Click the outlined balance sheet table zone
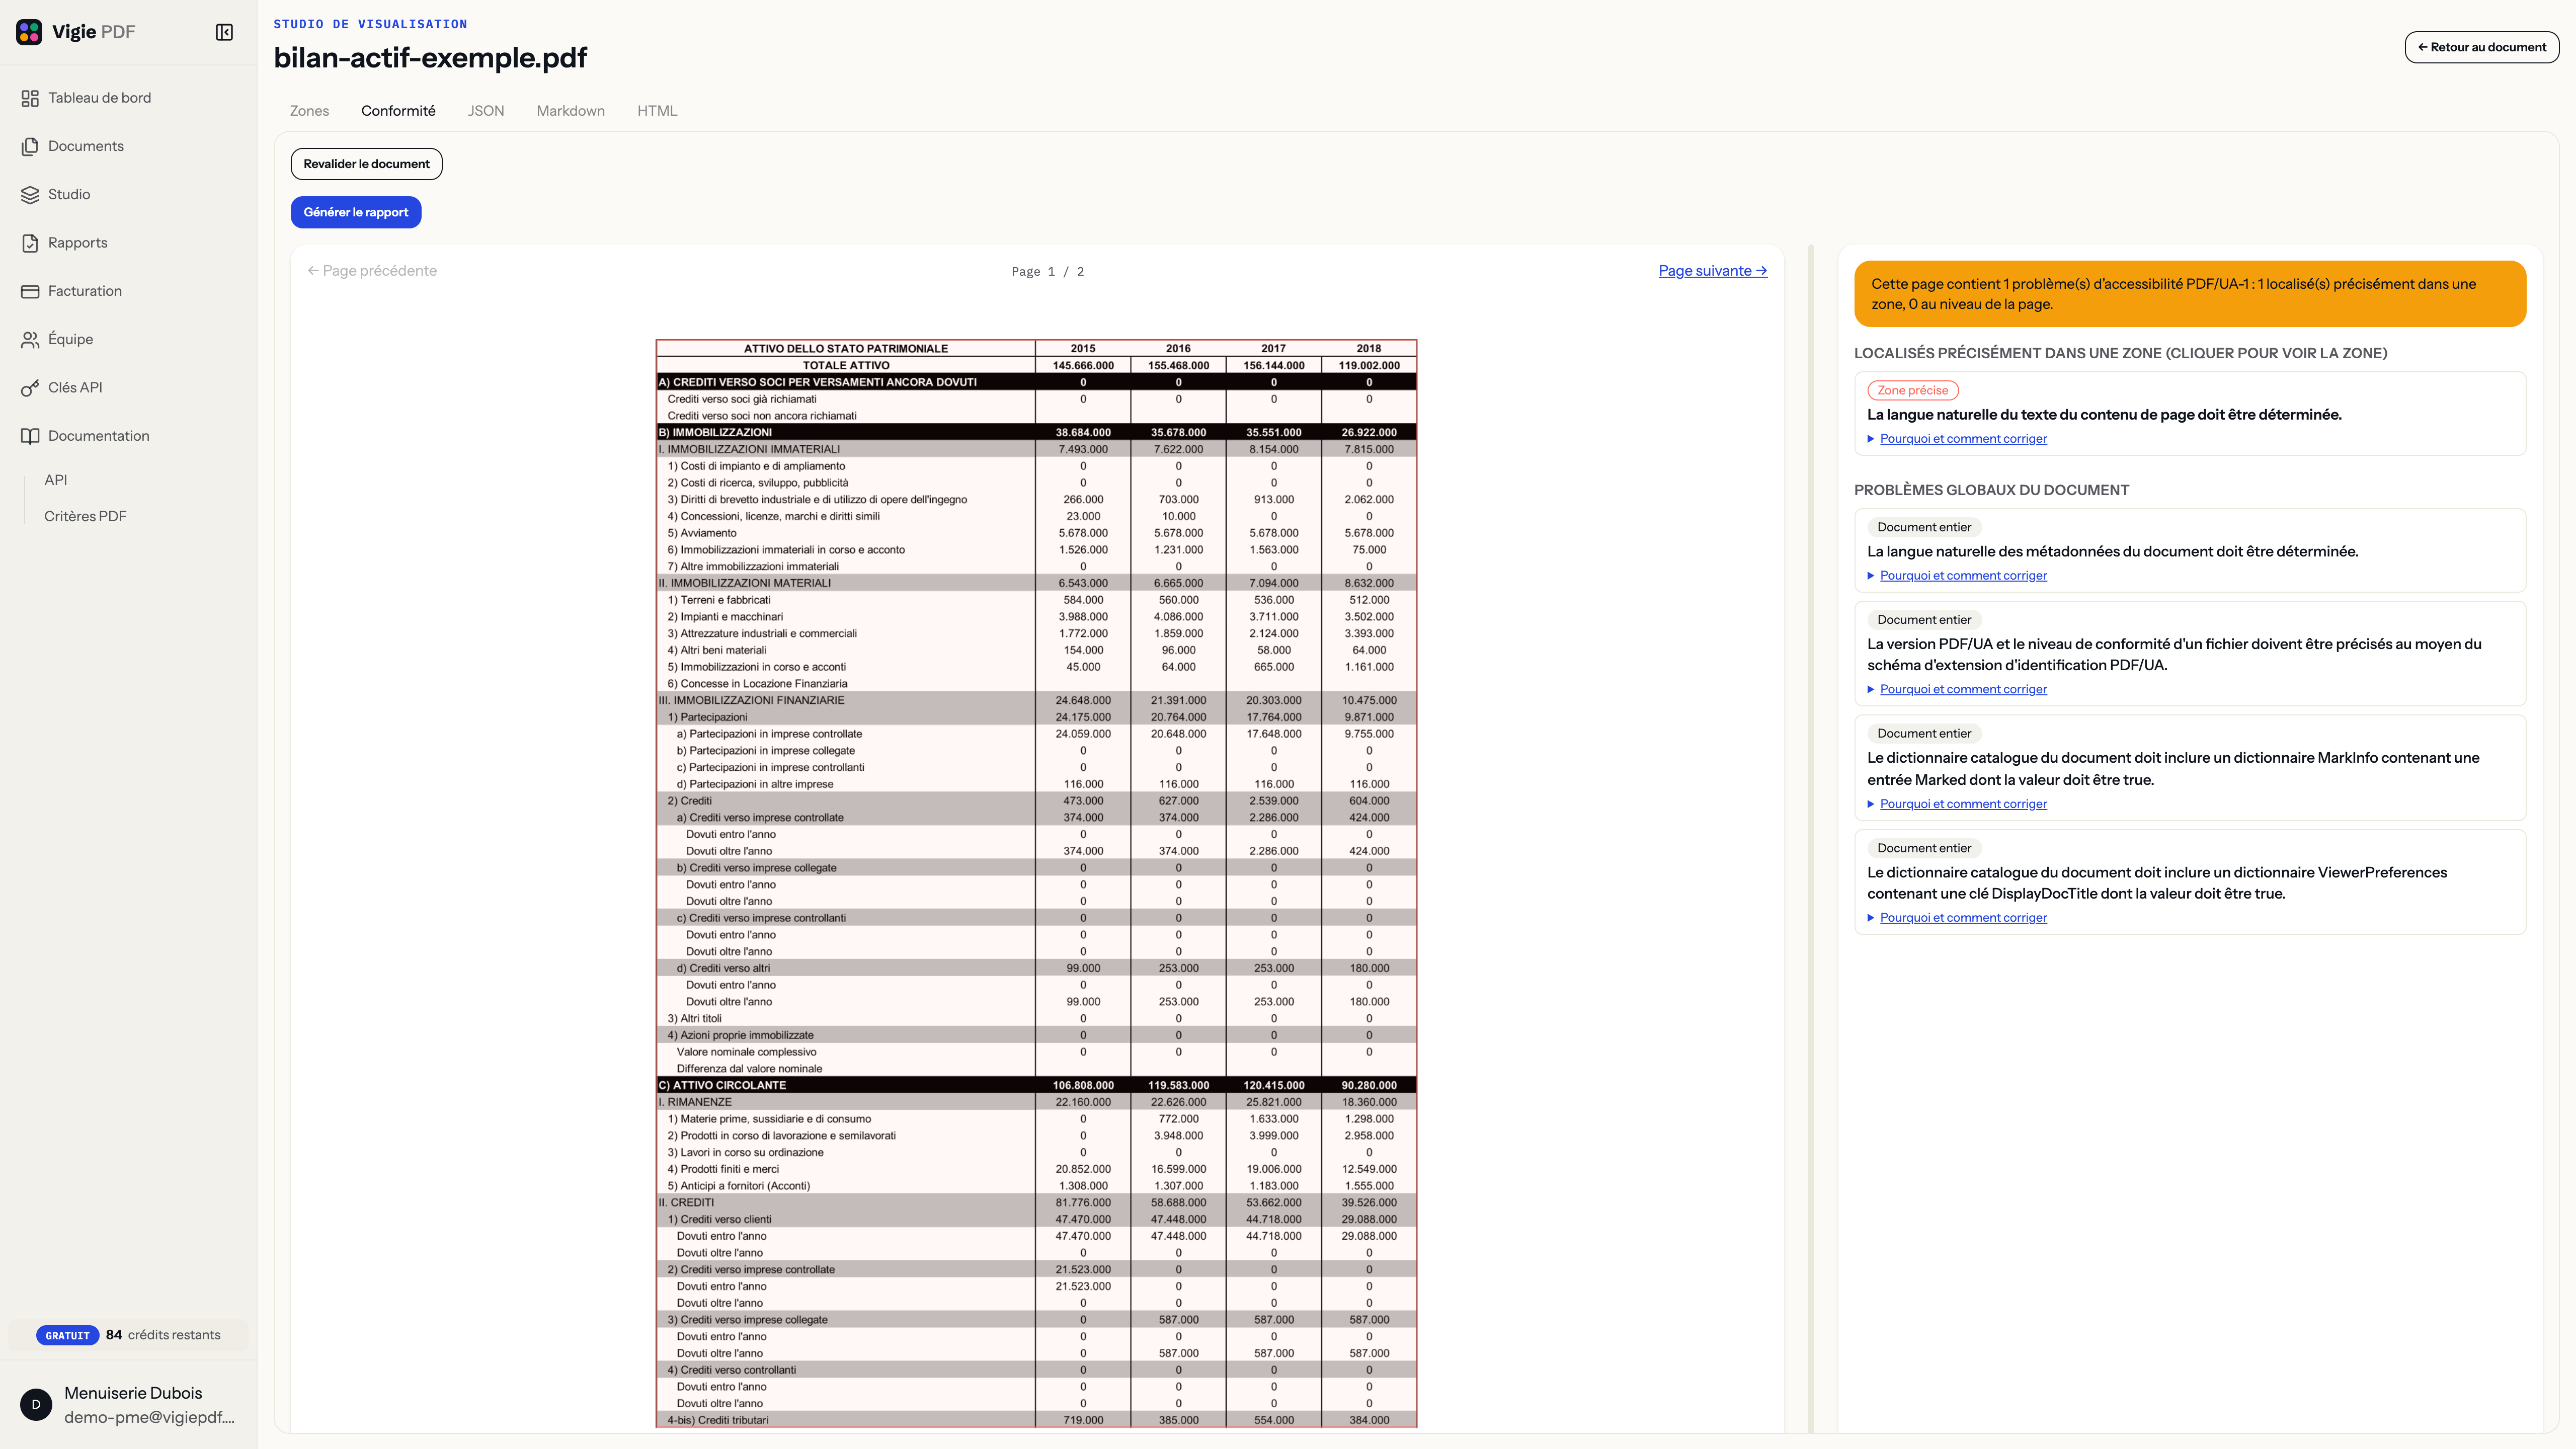Viewport: 2576px width, 1449px height. 1036,884
